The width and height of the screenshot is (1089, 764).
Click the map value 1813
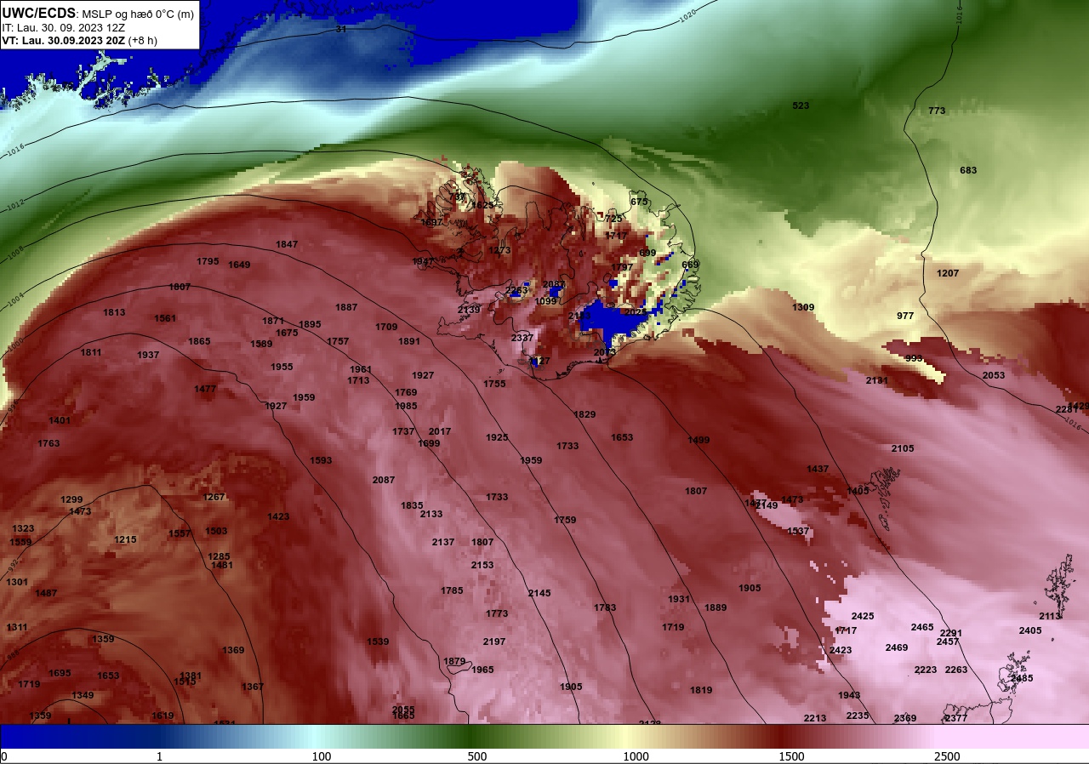click(x=114, y=312)
